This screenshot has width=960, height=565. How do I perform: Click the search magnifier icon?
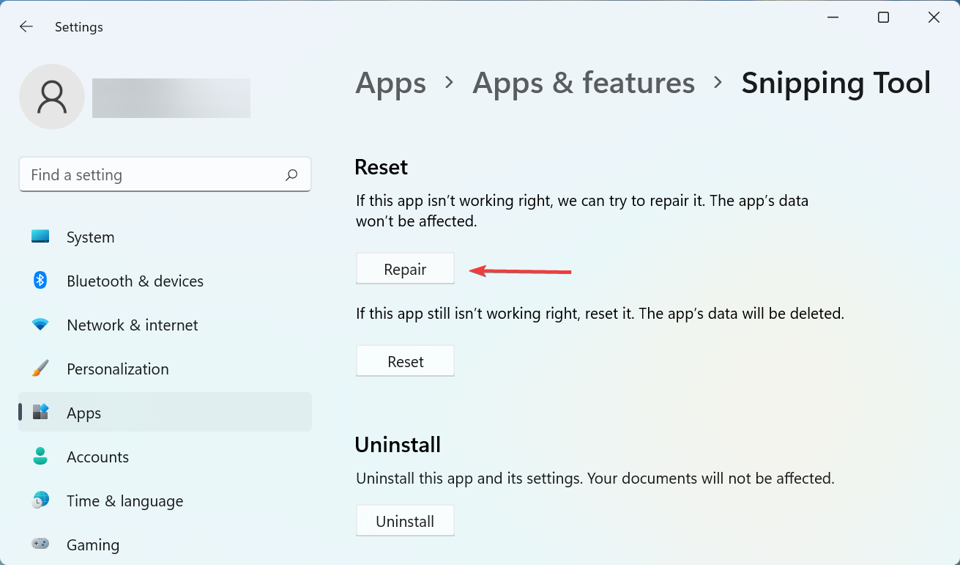[x=291, y=174]
